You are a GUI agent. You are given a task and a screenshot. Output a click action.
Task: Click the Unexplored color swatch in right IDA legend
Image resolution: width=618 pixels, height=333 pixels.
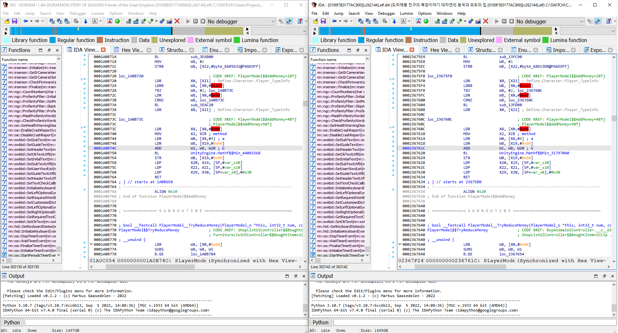[x=463, y=40]
